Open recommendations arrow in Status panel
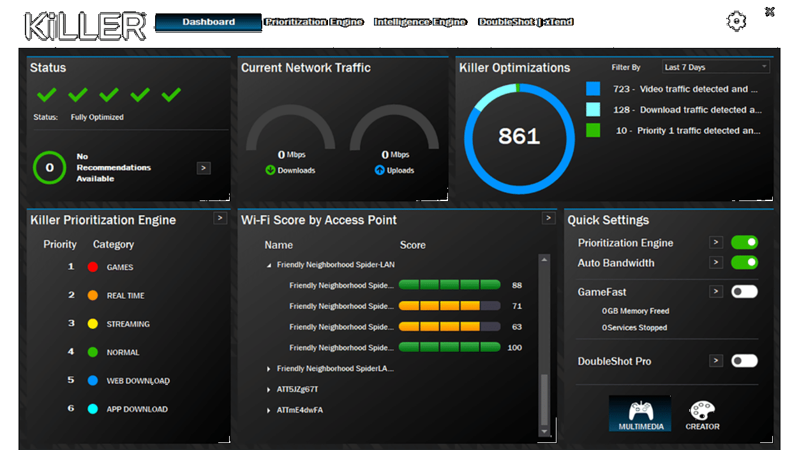This screenshot has height=450, width=799. tap(204, 168)
